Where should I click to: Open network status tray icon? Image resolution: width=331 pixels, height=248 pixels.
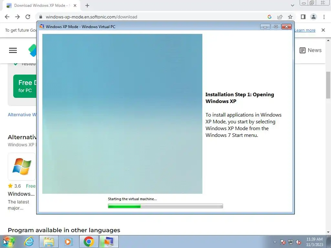pos(291,242)
